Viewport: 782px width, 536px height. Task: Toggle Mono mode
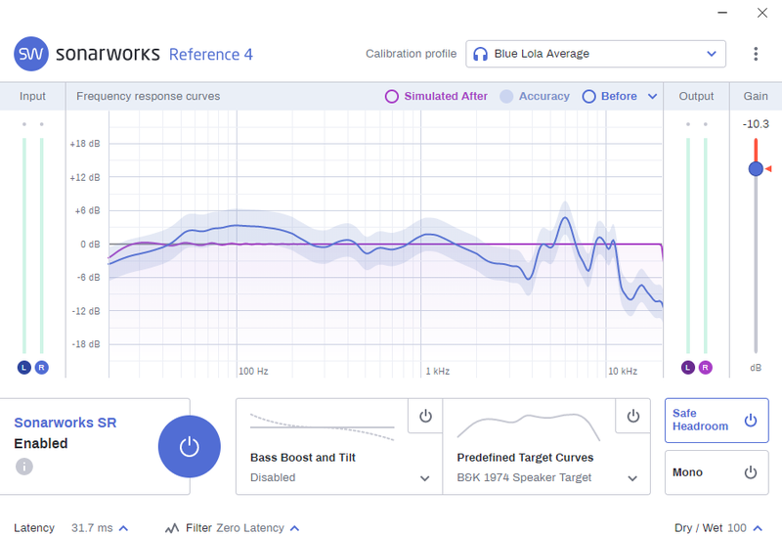click(717, 472)
